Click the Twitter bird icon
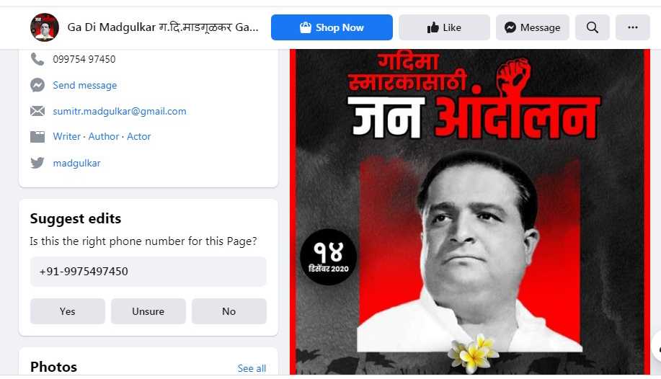The width and height of the screenshot is (661, 379). 37,163
